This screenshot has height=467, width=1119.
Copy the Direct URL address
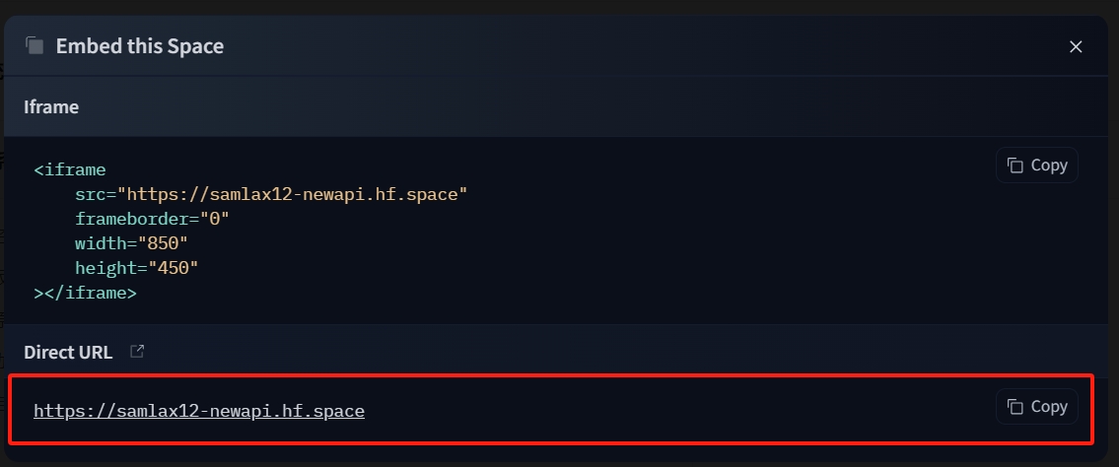click(x=1037, y=406)
